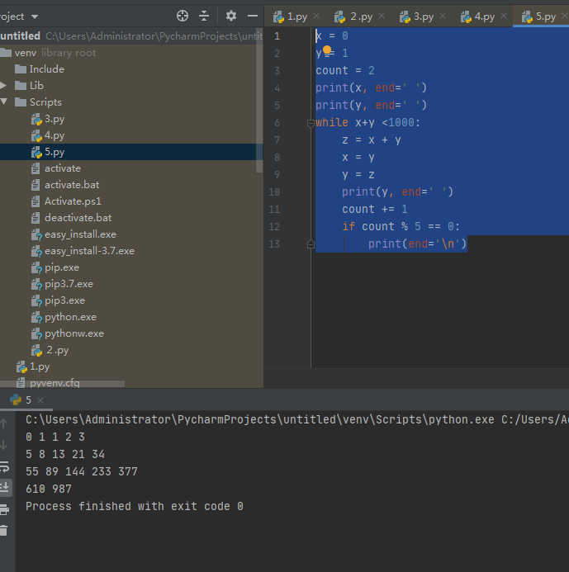Click the '55 89 144 233 377' output line
The image size is (569, 572).
pyautogui.click(x=82, y=471)
